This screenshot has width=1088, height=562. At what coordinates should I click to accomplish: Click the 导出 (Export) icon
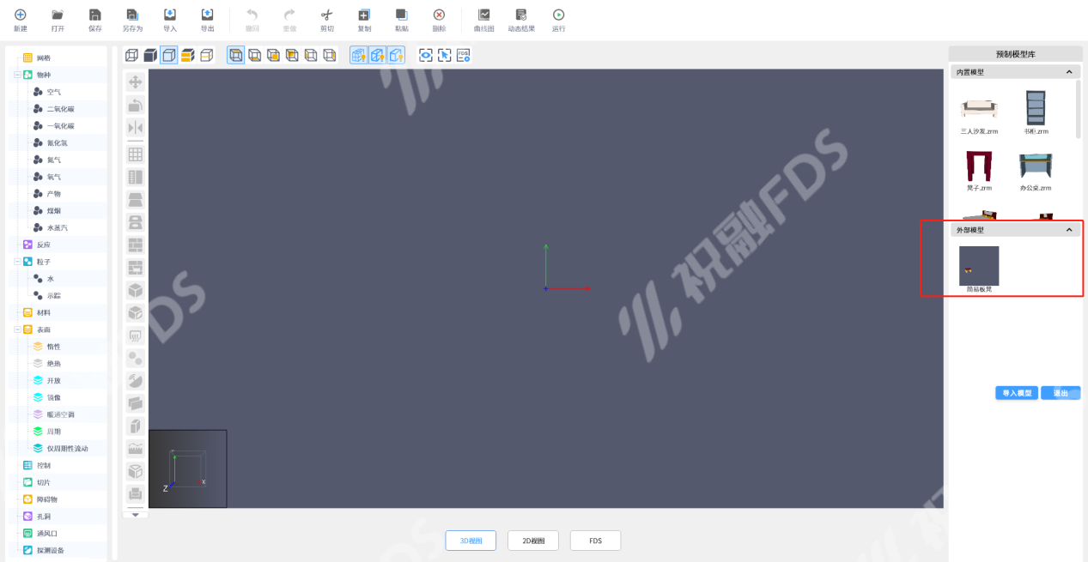pyautogui.click(x=207, y=15)
